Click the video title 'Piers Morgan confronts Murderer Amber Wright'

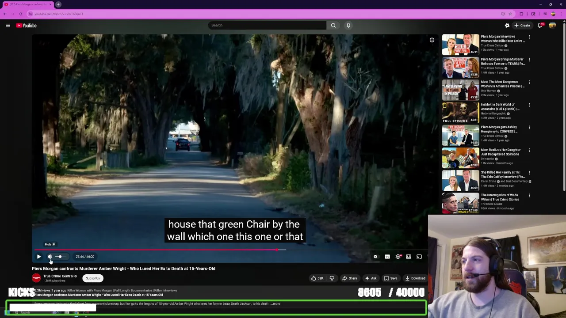pos(123,269)
